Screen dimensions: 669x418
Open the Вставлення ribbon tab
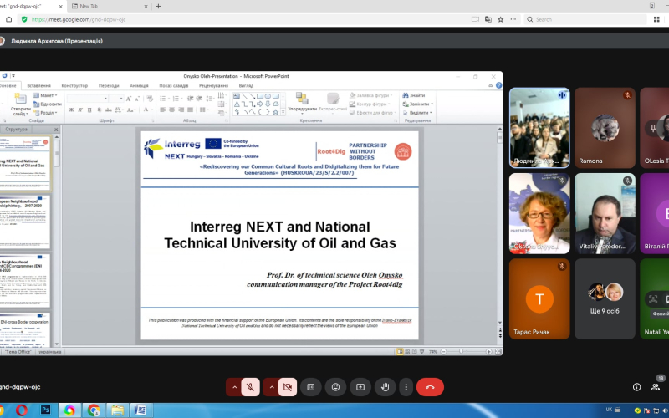(38, 86)
